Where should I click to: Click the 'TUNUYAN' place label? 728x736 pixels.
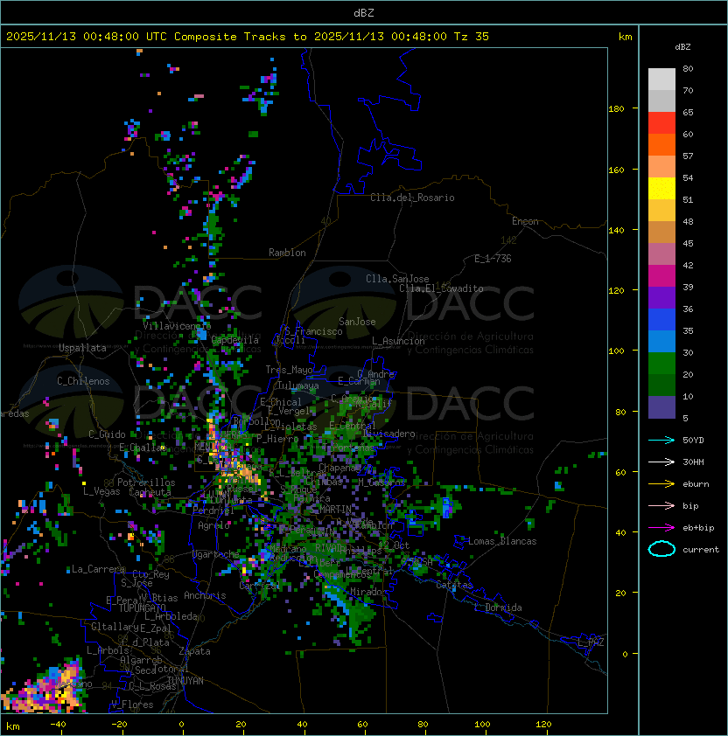pyautogui.click(x=185, y=681)
